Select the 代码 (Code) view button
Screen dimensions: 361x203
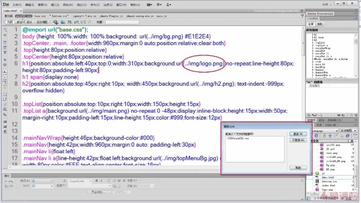9,22
